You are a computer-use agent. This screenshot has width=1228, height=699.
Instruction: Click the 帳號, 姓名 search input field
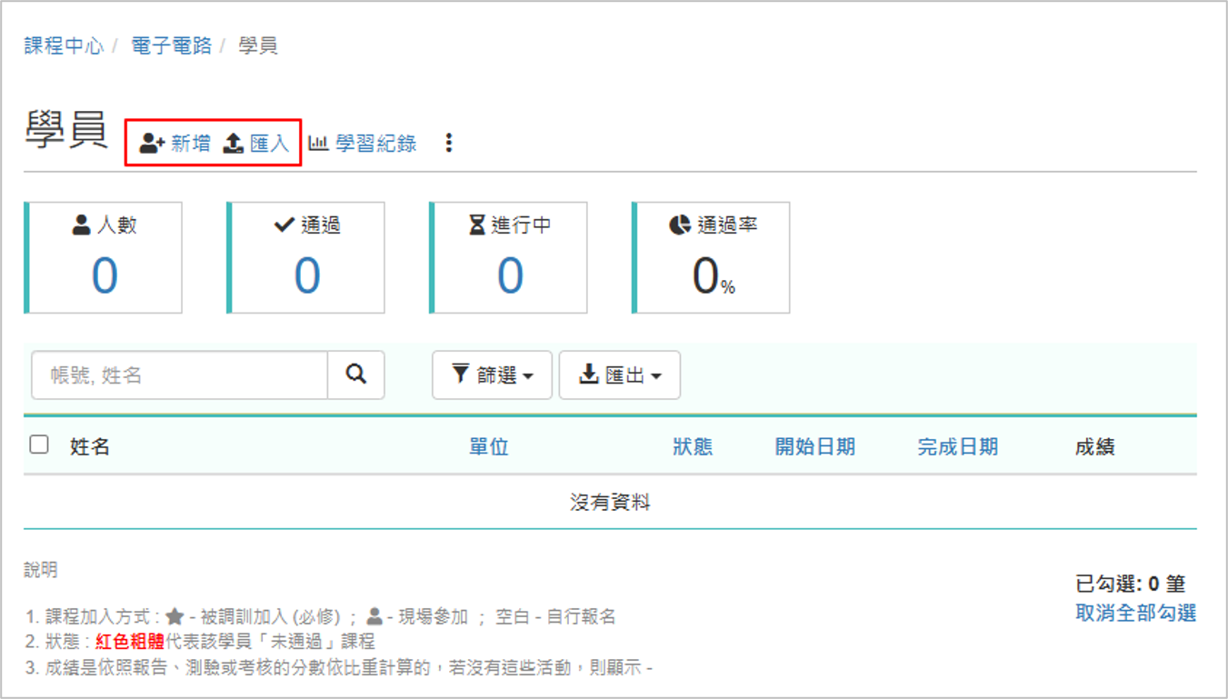(x=180, y=374)
